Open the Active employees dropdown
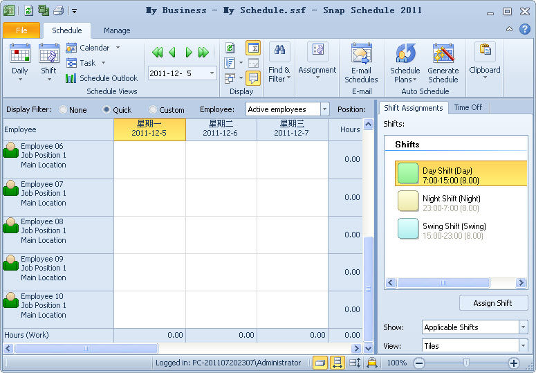Screen dimensions: 536x373 point(325,109)
